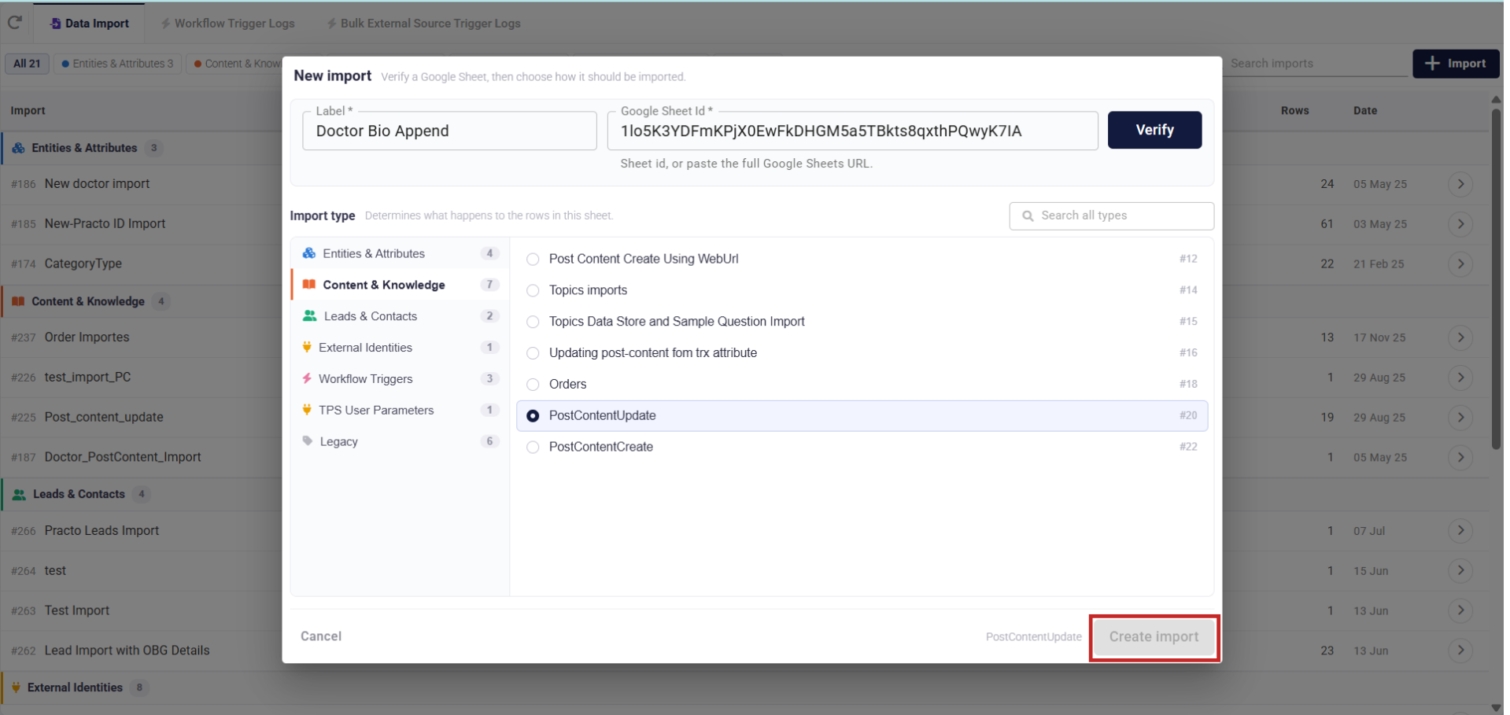Select Updating post-content fom trx attribute option
The image size is (1510, 715).
pos(533,353)
